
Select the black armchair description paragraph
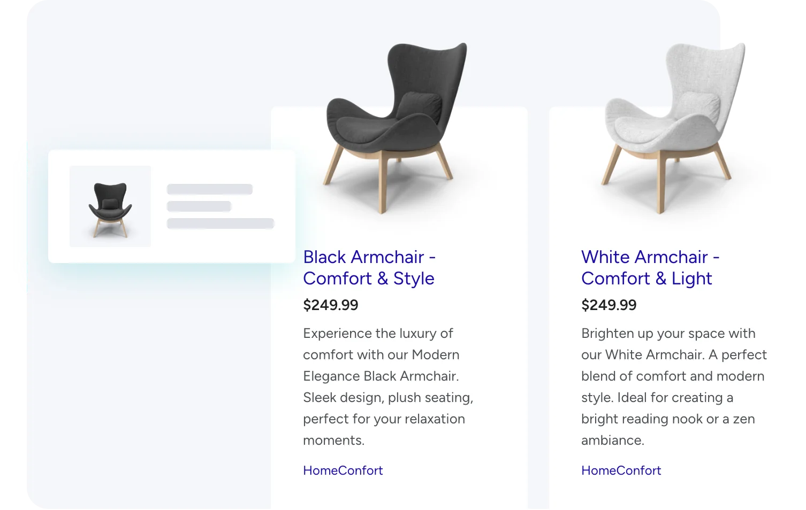click(388, 387)
